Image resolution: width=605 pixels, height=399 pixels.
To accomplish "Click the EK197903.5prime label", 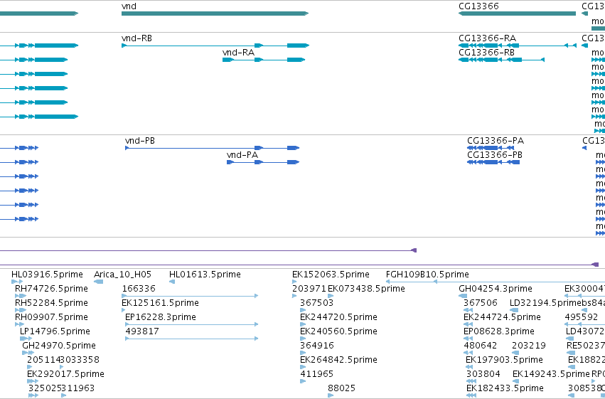I will 504,360.
